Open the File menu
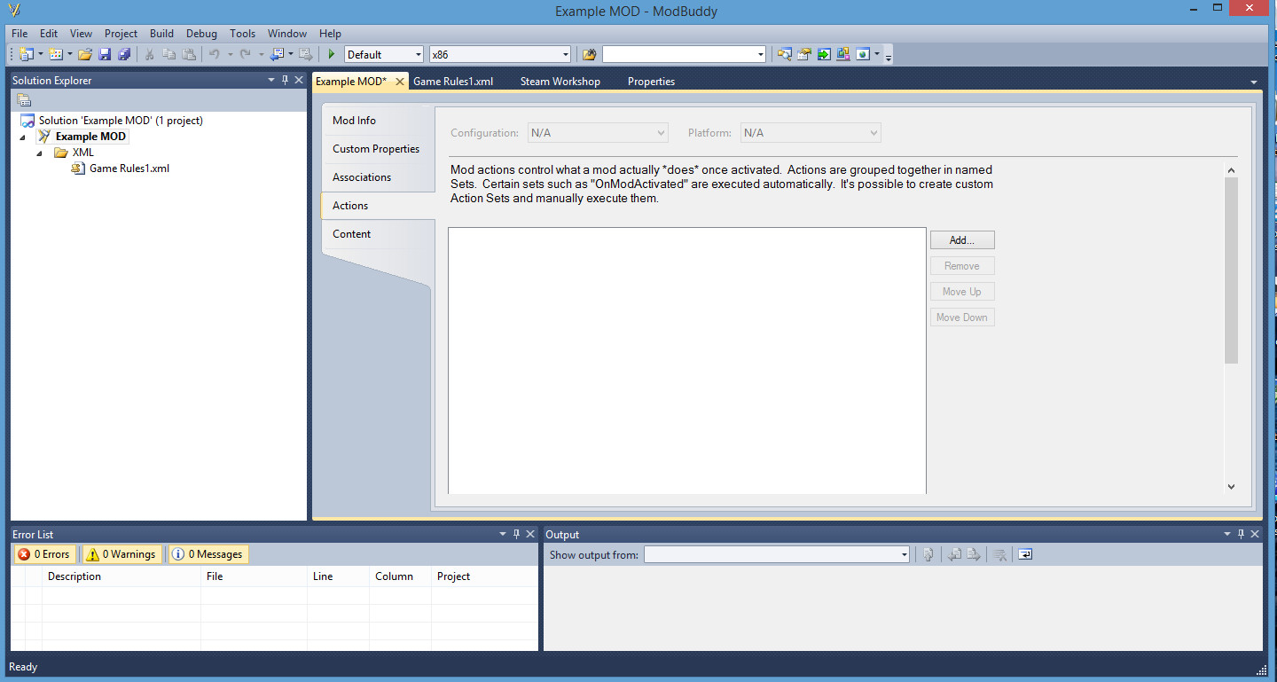The width and height of the screenshot is (1277, 682). pyautogui.click(x=20, y=34)
